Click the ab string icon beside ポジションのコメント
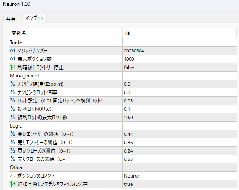239x190 pixels. point(12,175)
